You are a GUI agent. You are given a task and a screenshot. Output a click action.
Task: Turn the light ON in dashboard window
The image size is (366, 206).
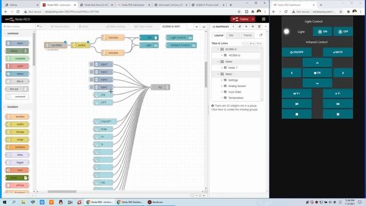(323, 31)
